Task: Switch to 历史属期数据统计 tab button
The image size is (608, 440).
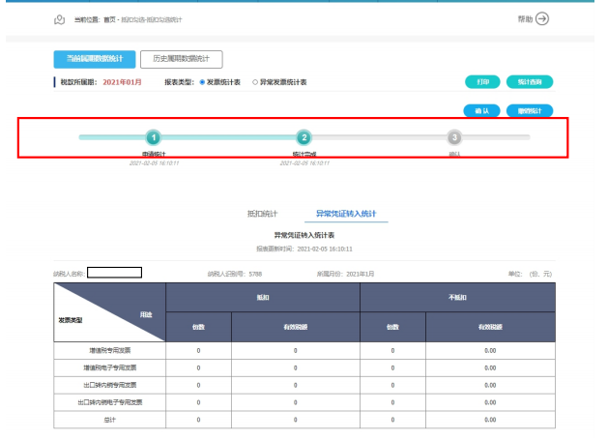Action: coord(181,59)
